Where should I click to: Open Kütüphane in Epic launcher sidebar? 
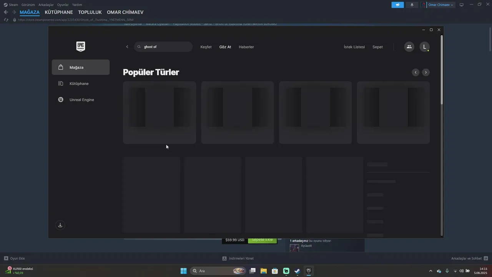81,83
